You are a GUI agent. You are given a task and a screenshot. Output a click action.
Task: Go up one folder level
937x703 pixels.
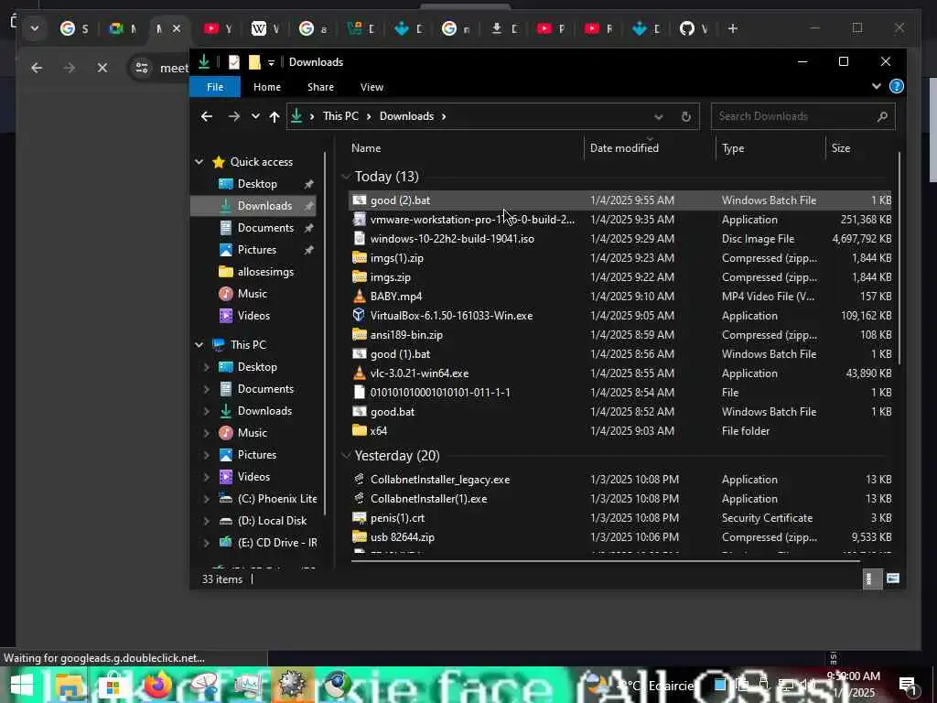(275, 116)
